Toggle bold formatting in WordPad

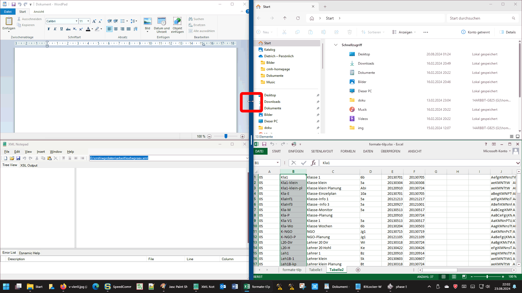coord(49,29)
